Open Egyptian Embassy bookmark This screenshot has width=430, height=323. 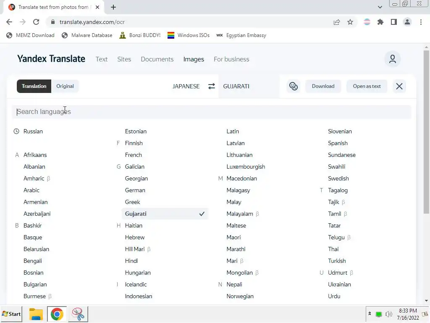coord(241,35)
